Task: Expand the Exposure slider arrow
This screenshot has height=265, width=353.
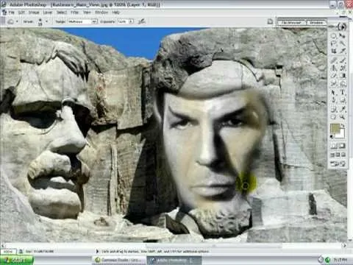Action: pyautogui.click(x=132, y=21)
